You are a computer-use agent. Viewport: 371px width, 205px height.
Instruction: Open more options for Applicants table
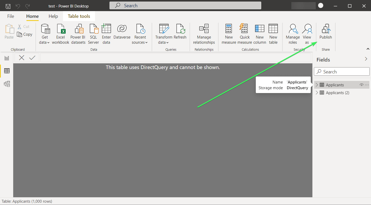point(367,85)
